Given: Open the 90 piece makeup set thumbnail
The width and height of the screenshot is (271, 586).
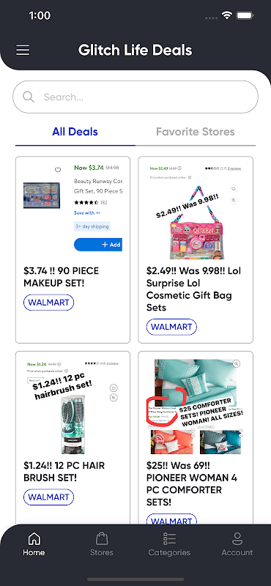Looking at the screenshot, I should 42,196.
